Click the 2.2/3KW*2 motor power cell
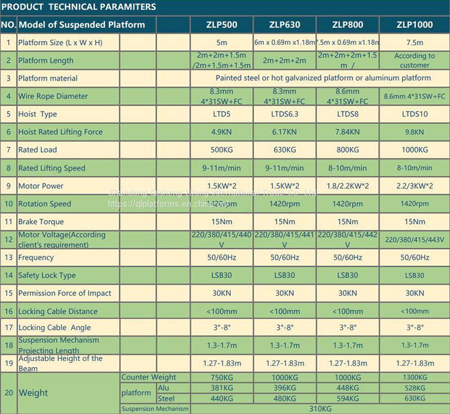Image resolution: width=450 pixels, height=414 pixels. tap(414, 186)
